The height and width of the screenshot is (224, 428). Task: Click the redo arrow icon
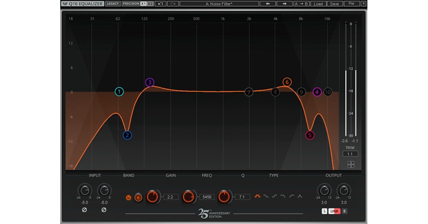[x=173, y=4]
